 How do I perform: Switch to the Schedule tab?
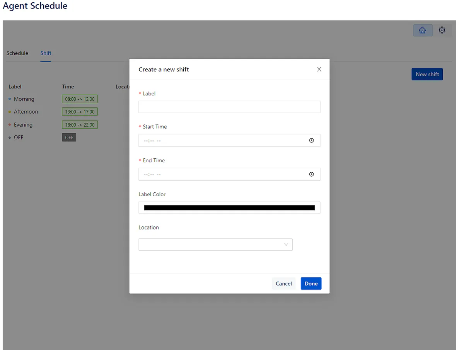pos(17,53)
